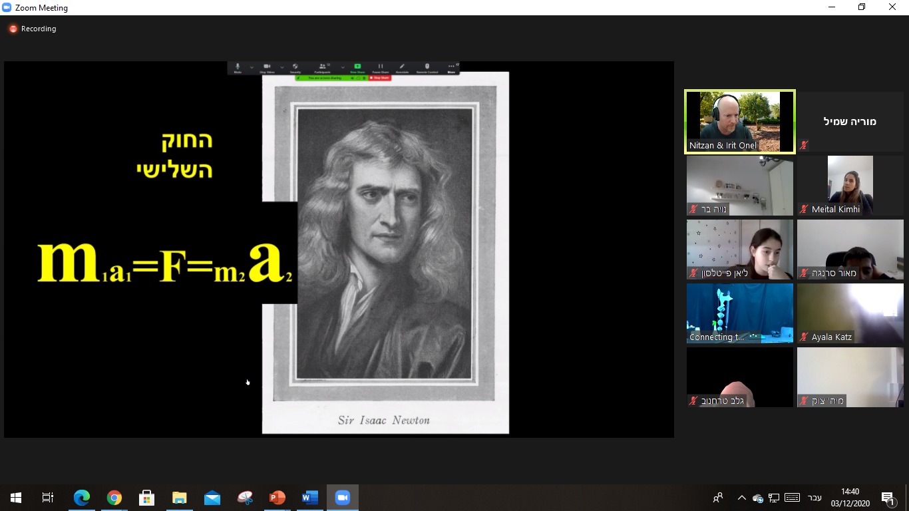Open clock showing 14:40 03/12/2020

tap(850, 498)
